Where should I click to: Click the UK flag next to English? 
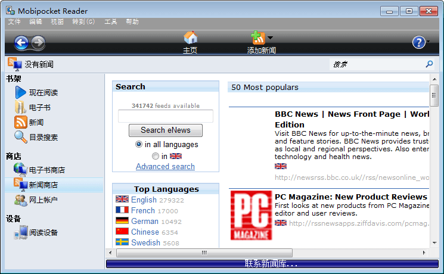(122, 199)
